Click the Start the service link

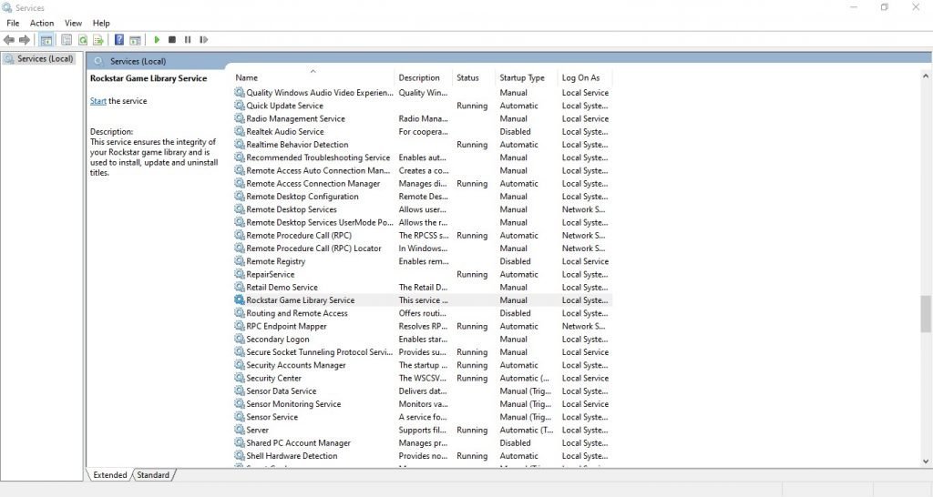pyautogui.click(x=98, y=101)
